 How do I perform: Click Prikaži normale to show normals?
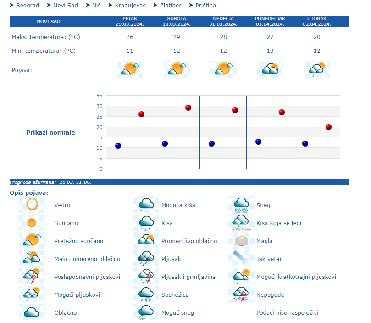50,132
